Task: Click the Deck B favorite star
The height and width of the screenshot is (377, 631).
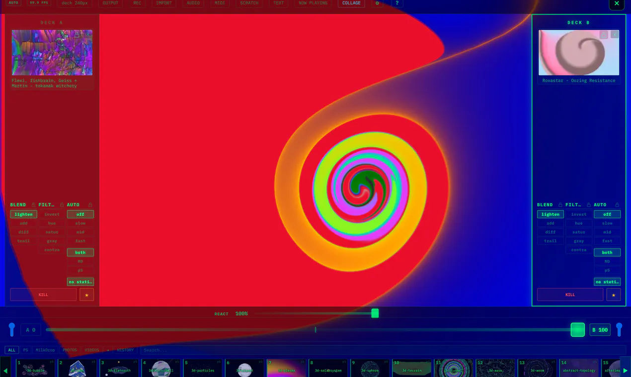Action: pyautogui.click(x=613, y=295)
